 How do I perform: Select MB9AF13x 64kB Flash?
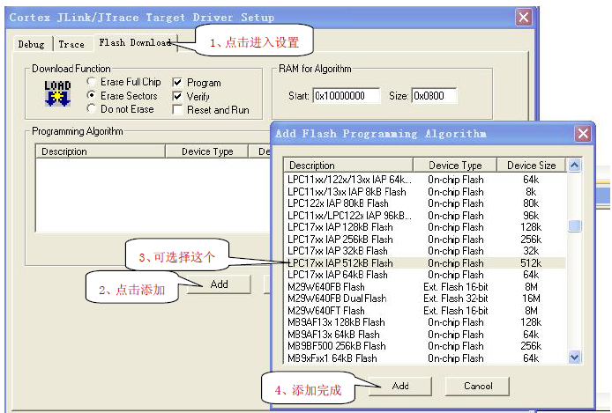pyautogui.click(x=425, y=335)
